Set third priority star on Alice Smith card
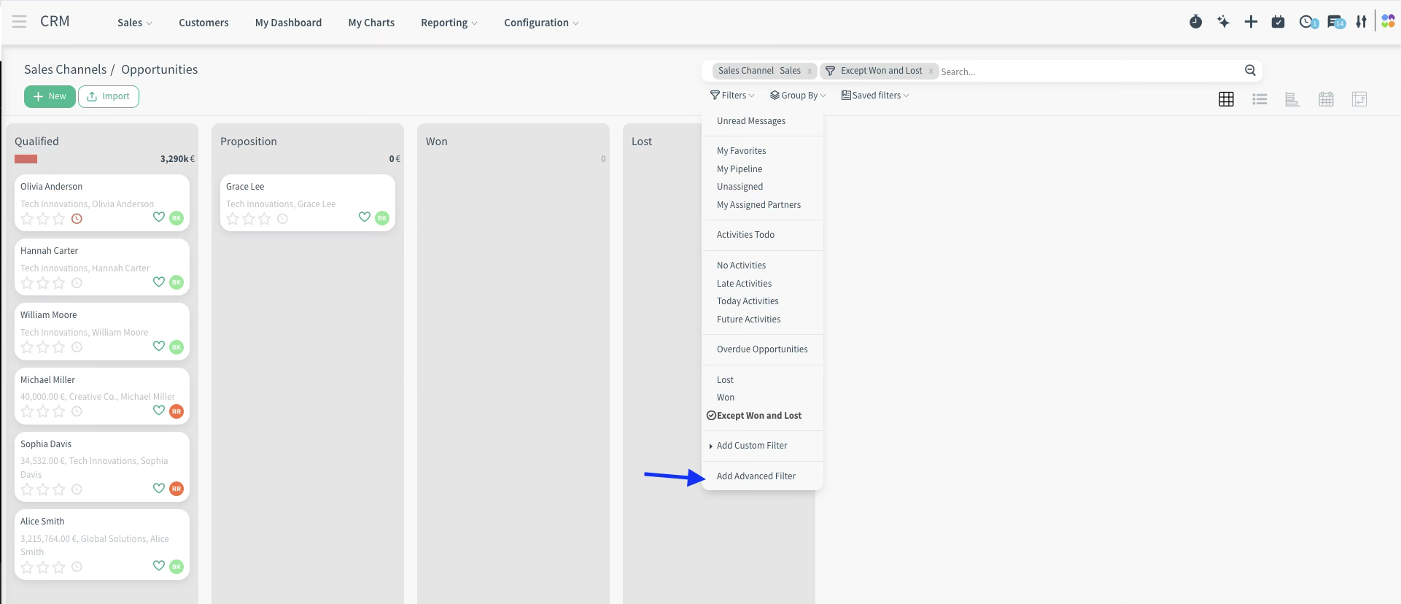This screenshot has width=1401, height=604. point(59,567)
